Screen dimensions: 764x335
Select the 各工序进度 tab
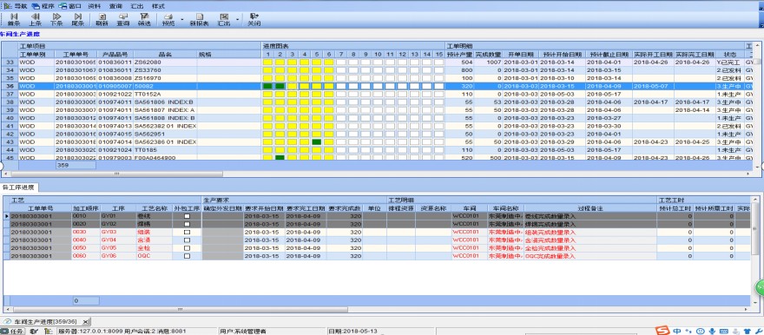[20, 187]
